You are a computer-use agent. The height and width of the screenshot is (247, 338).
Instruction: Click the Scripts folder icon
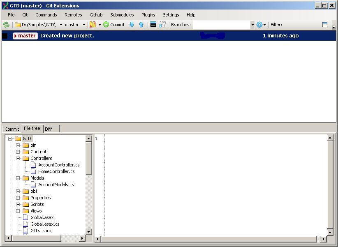coord(25,204)
